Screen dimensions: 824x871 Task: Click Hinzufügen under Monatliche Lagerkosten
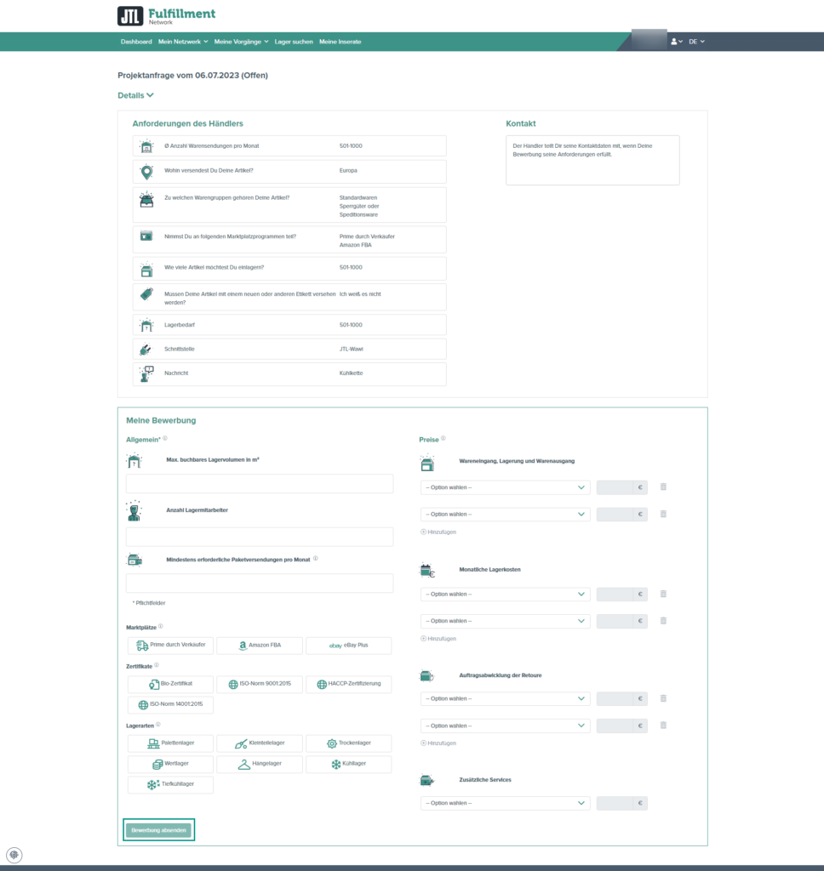[x=442, y=638]
